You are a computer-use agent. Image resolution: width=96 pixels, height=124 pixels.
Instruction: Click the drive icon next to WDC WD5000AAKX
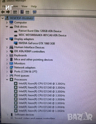pyautogui.click(x=16, y=35)
